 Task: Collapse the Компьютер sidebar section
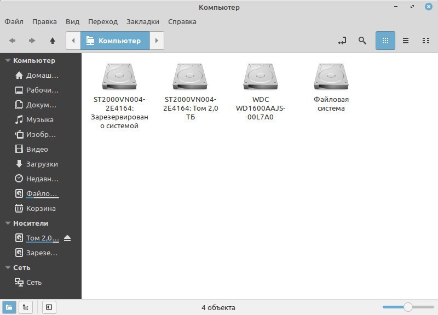point(8,60)
